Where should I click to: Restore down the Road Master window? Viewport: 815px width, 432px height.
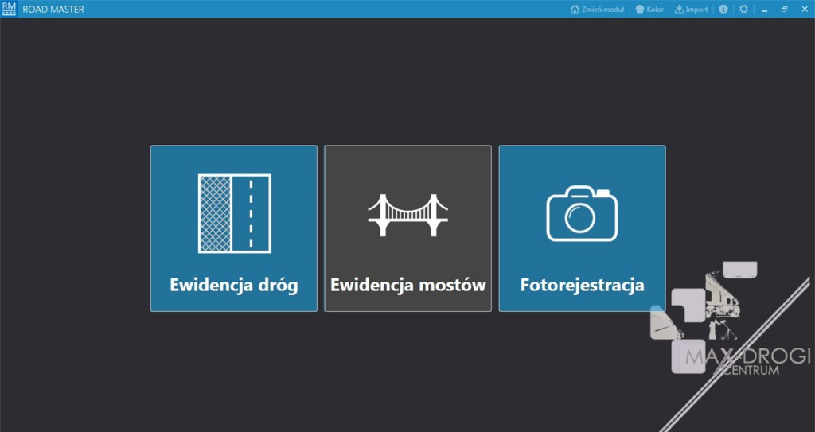click(x=784, y=10)
